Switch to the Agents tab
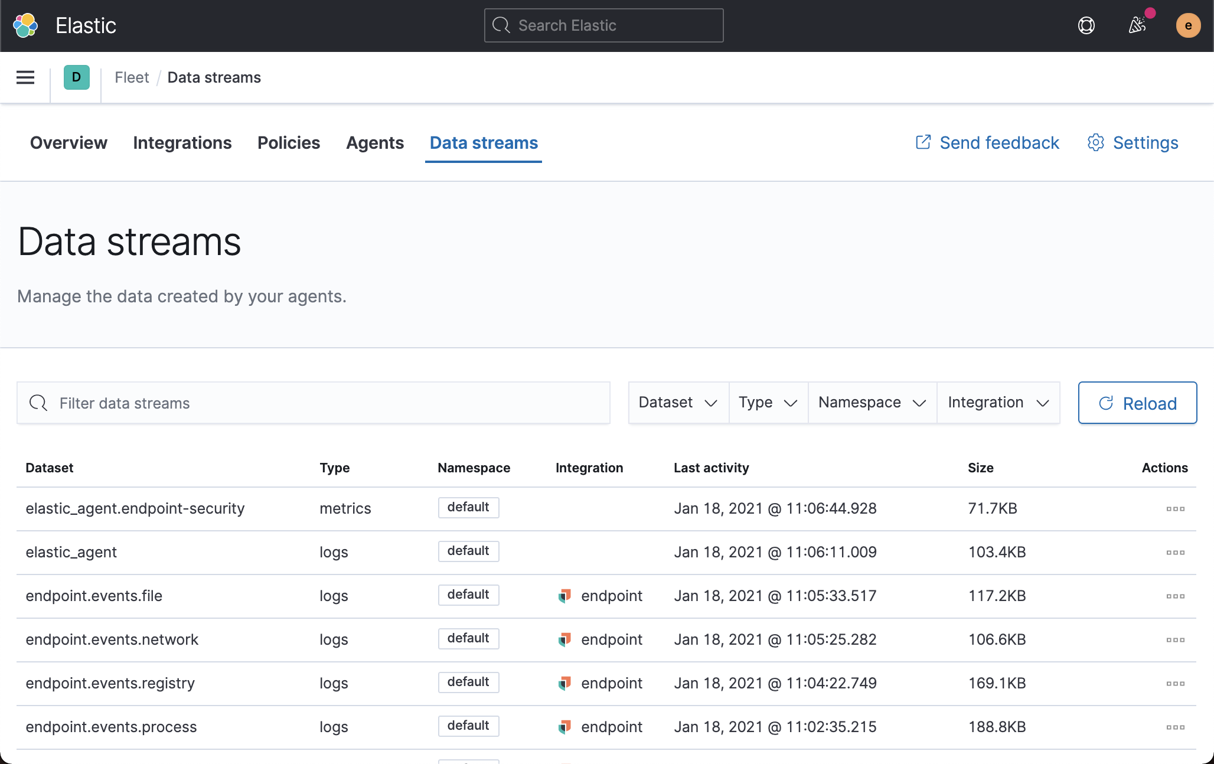Image resolution: width=1214 pixels, height=764 pixels. 374,143
